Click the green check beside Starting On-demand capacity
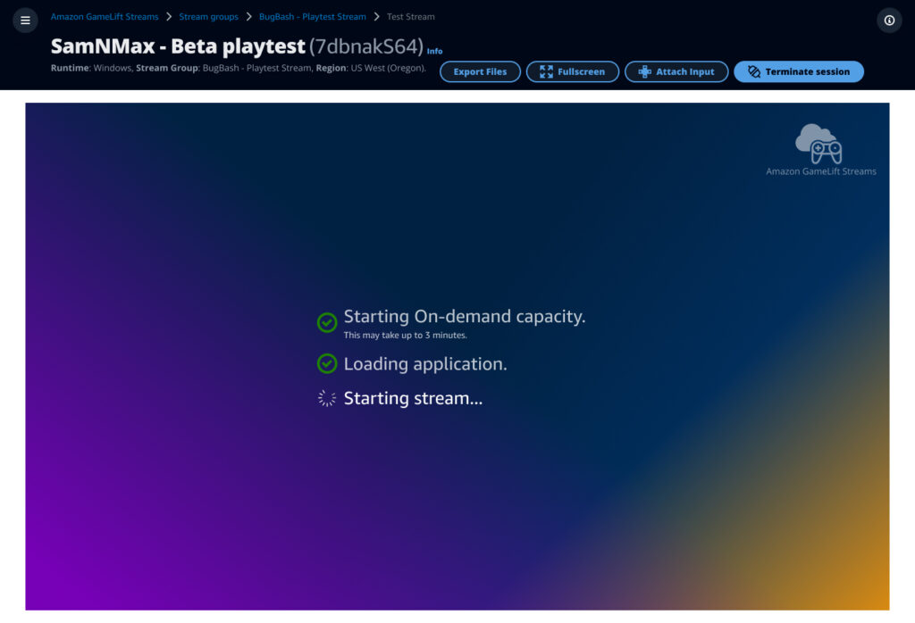This screenshot has height=623, width=915. point(327,322)
